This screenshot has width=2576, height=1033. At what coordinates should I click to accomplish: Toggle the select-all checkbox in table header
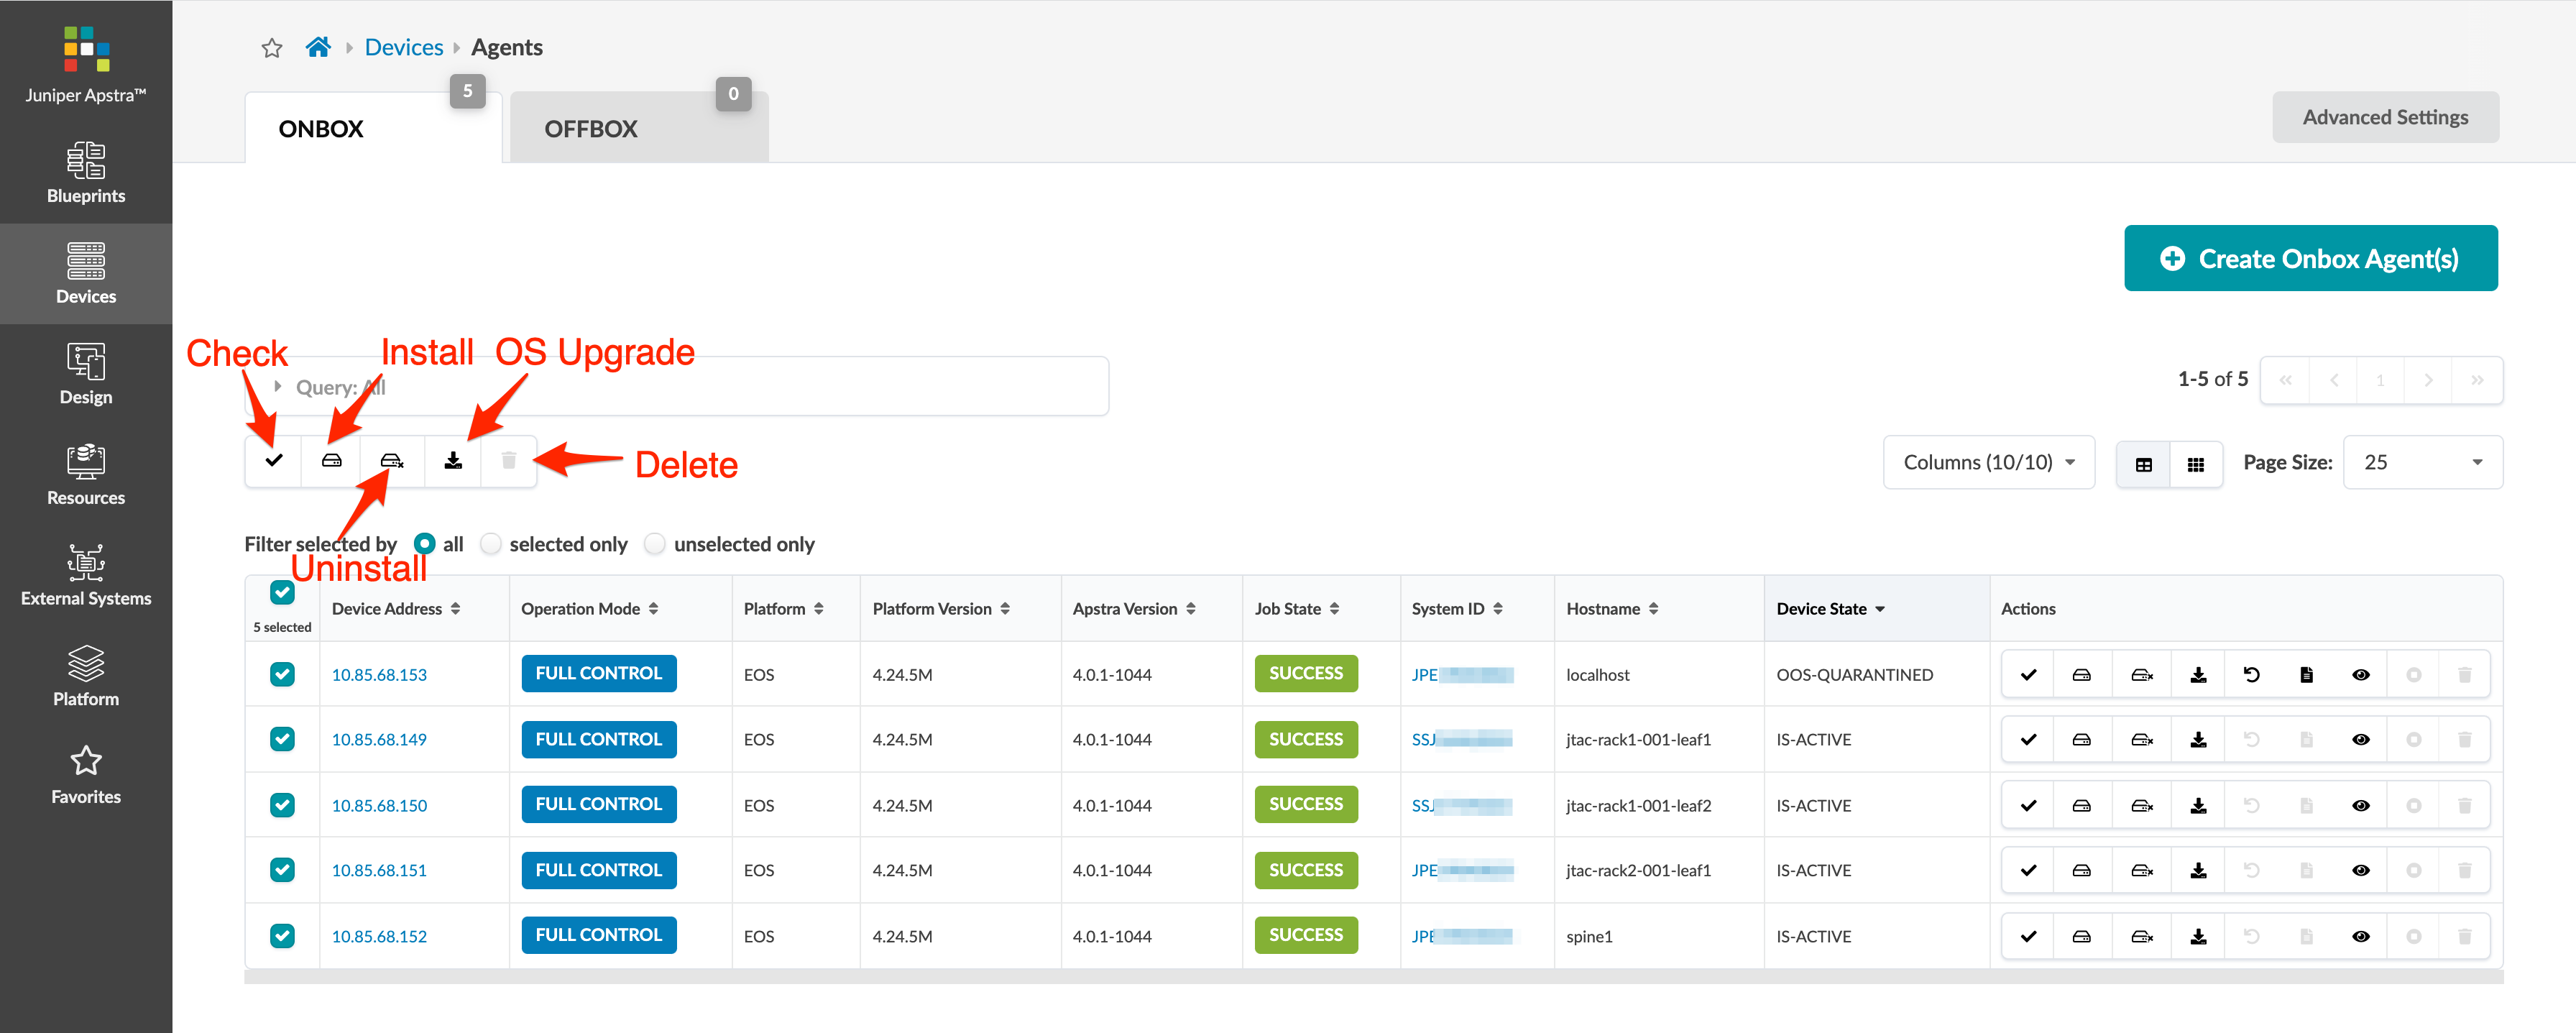click(282, 593)
